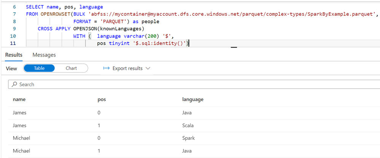Click the View label
Viewport: 380px width, 158px height.
click(11, 68)
